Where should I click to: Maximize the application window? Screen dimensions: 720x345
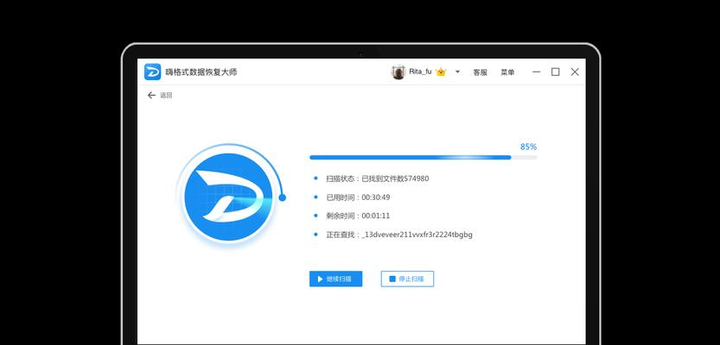(x=556, y=72)
